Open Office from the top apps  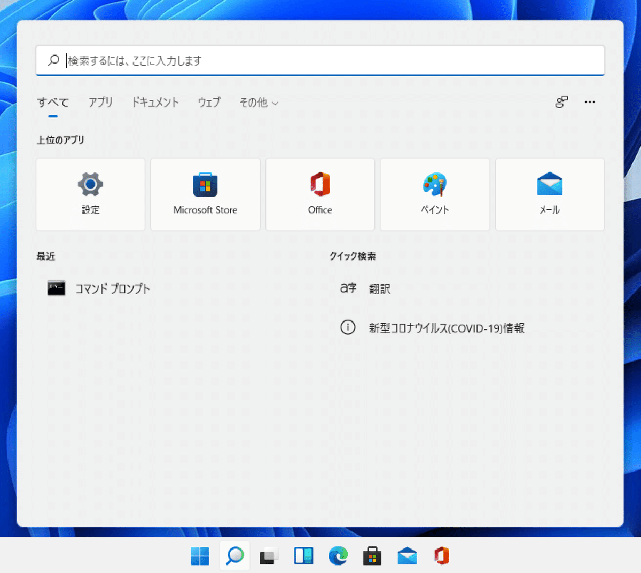pos(319,194)
